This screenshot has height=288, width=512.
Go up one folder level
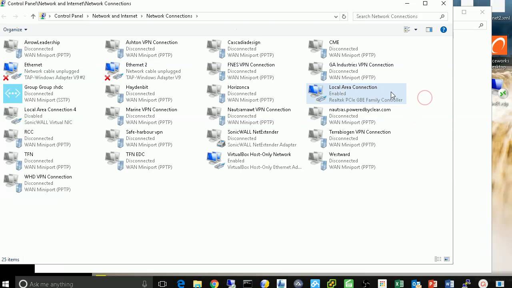pyautogui.click(x=33, y=16)
